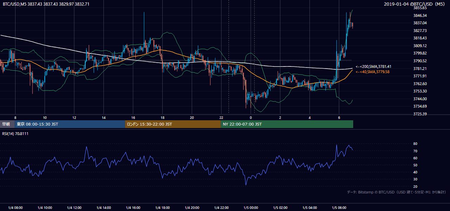450x211 pixels.
Task: Click the 1/4 12:00 time label
Action: (74, 207)
